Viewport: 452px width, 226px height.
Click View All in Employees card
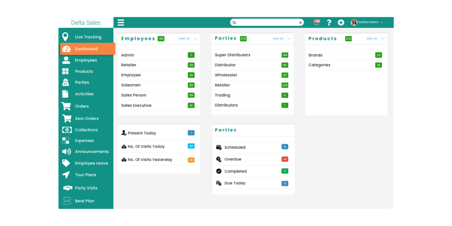(184, 38)
